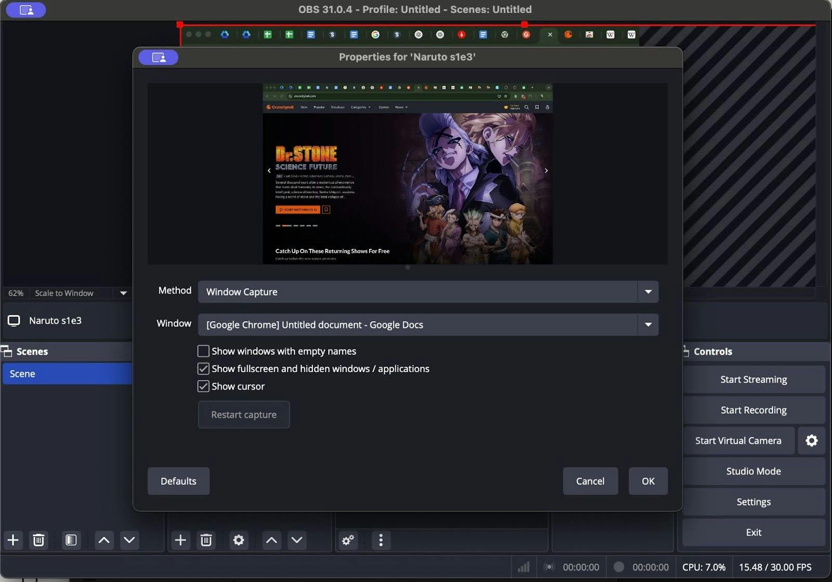Image resolution: width=832 pixels, height=582 pixels.
Task: Open OBS Settings from Controls
Action: 753,502
